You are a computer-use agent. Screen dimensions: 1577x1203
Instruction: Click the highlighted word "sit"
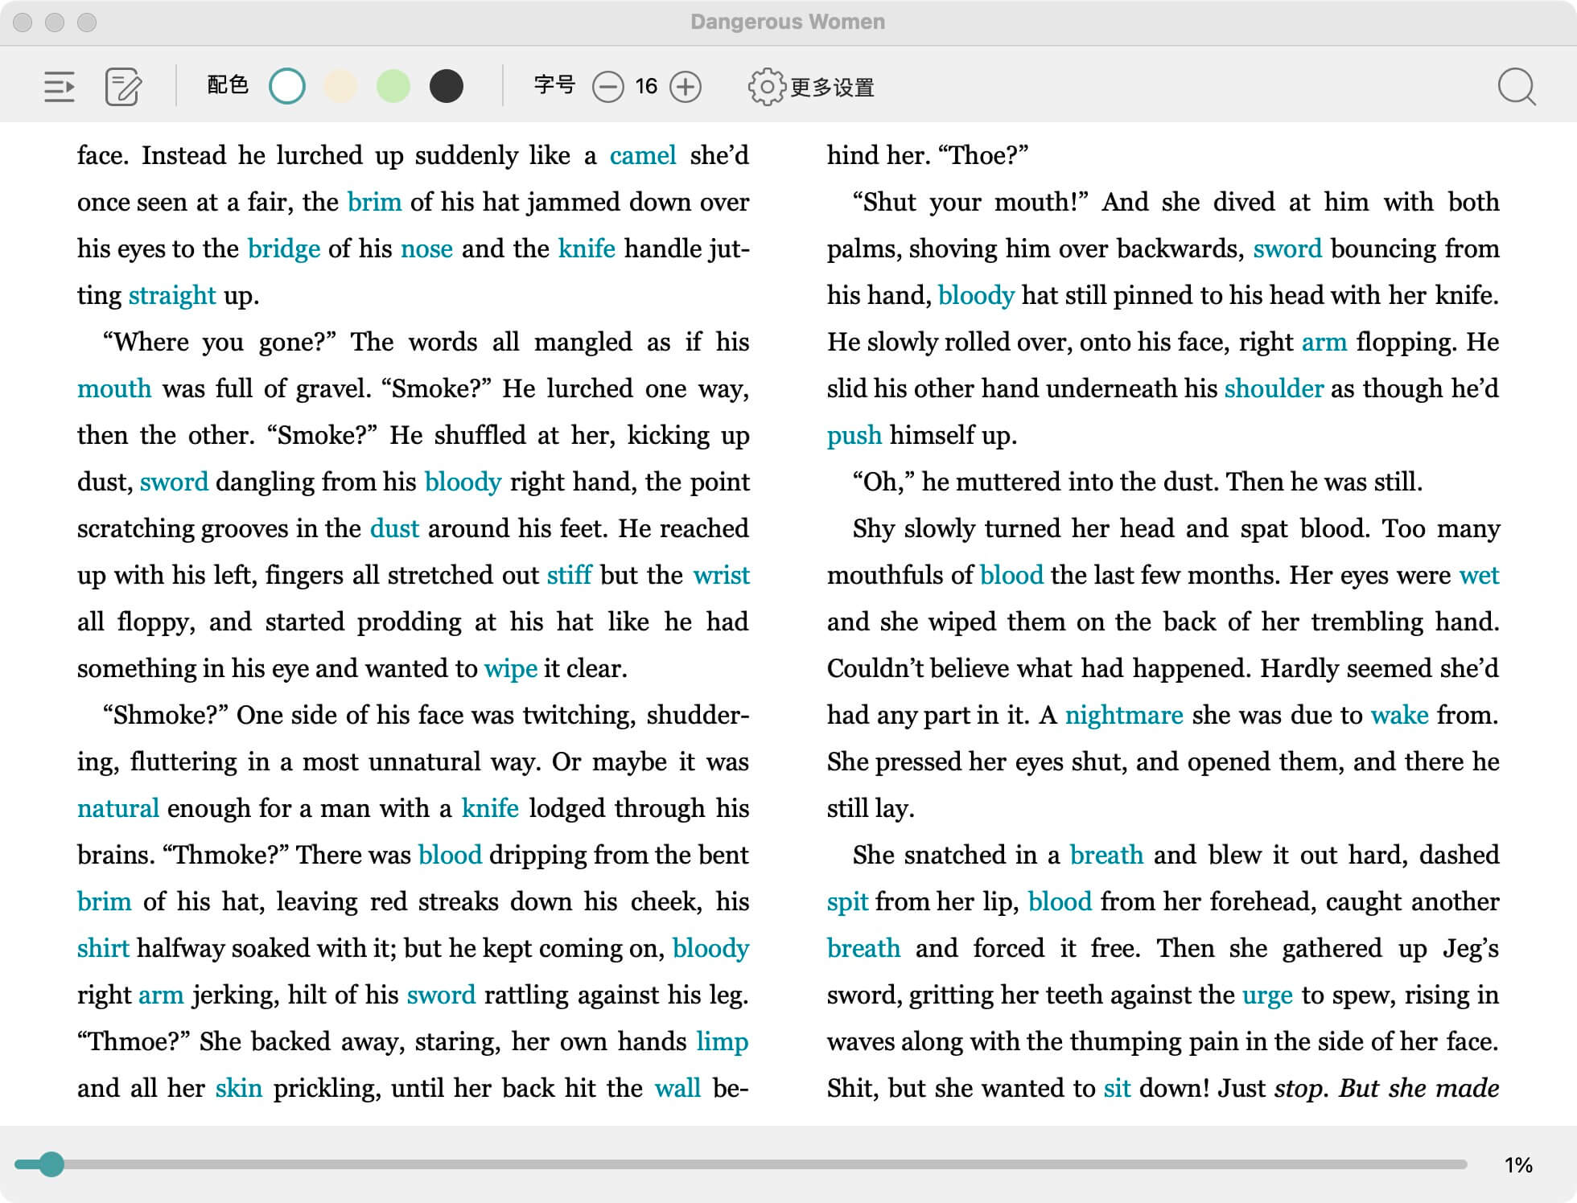click(1117, 1088)
